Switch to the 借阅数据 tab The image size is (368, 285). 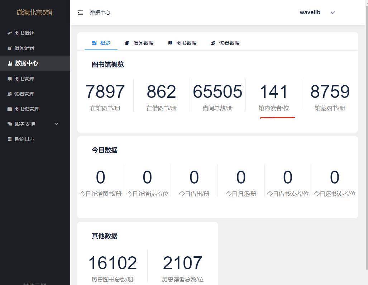tap(139, 43)
